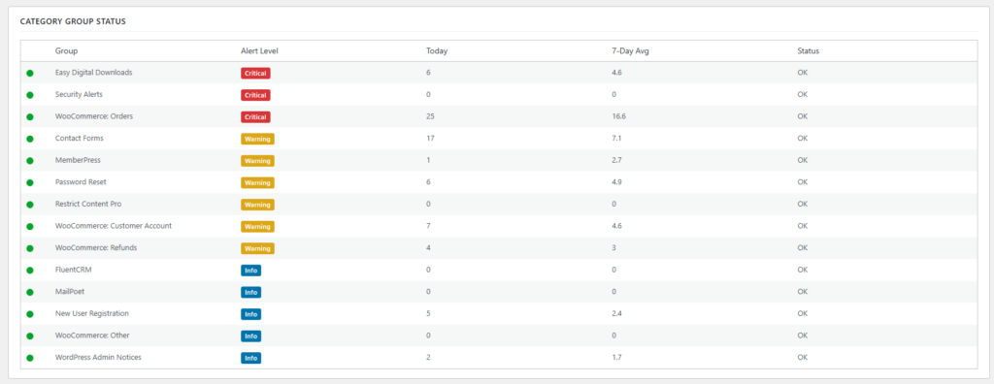Screen dimensions: 994x384
Task: Click the green dot next to MemberPress
Action: click(x=30, y=161)
